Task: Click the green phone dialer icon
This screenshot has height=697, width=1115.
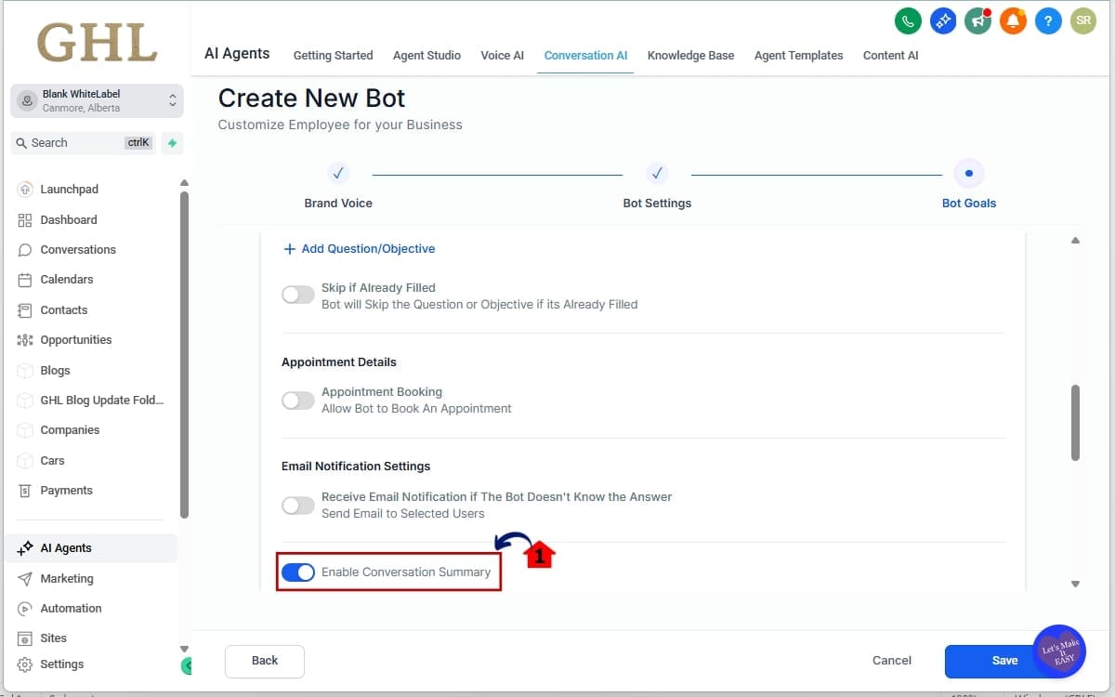Action: pyautogui.click(x=908, y=20)
